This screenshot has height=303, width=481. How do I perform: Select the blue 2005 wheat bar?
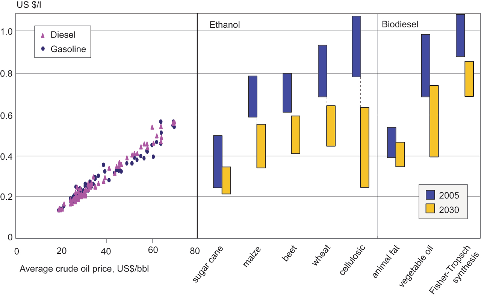pos(322,71)
